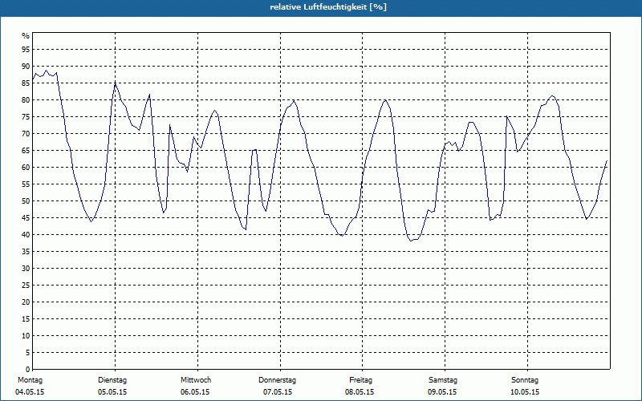Select the 'Dienstag' day label

(x=112, y=380)
